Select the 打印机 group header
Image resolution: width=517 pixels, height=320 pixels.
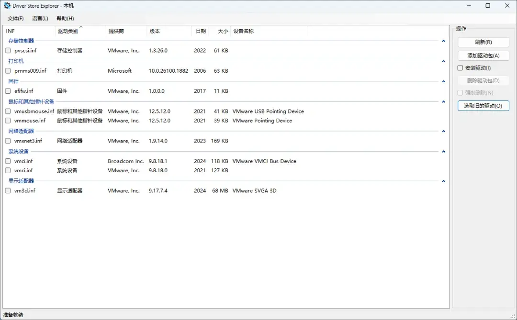click(16, 61)
